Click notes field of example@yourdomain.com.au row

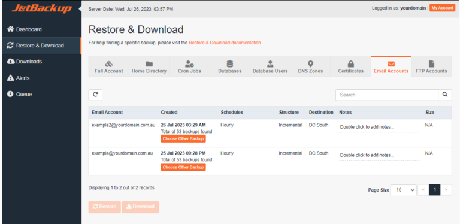tap(379, 155)
